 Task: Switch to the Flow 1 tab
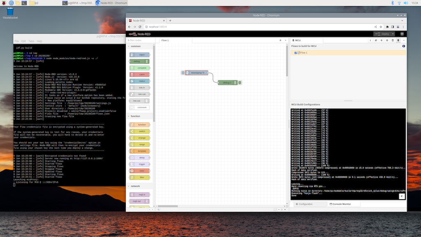pos(164,40)
